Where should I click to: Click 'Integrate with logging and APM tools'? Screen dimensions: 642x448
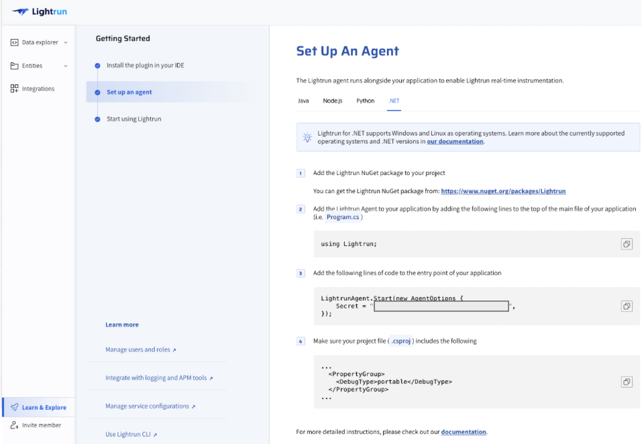tap(158, 378)
